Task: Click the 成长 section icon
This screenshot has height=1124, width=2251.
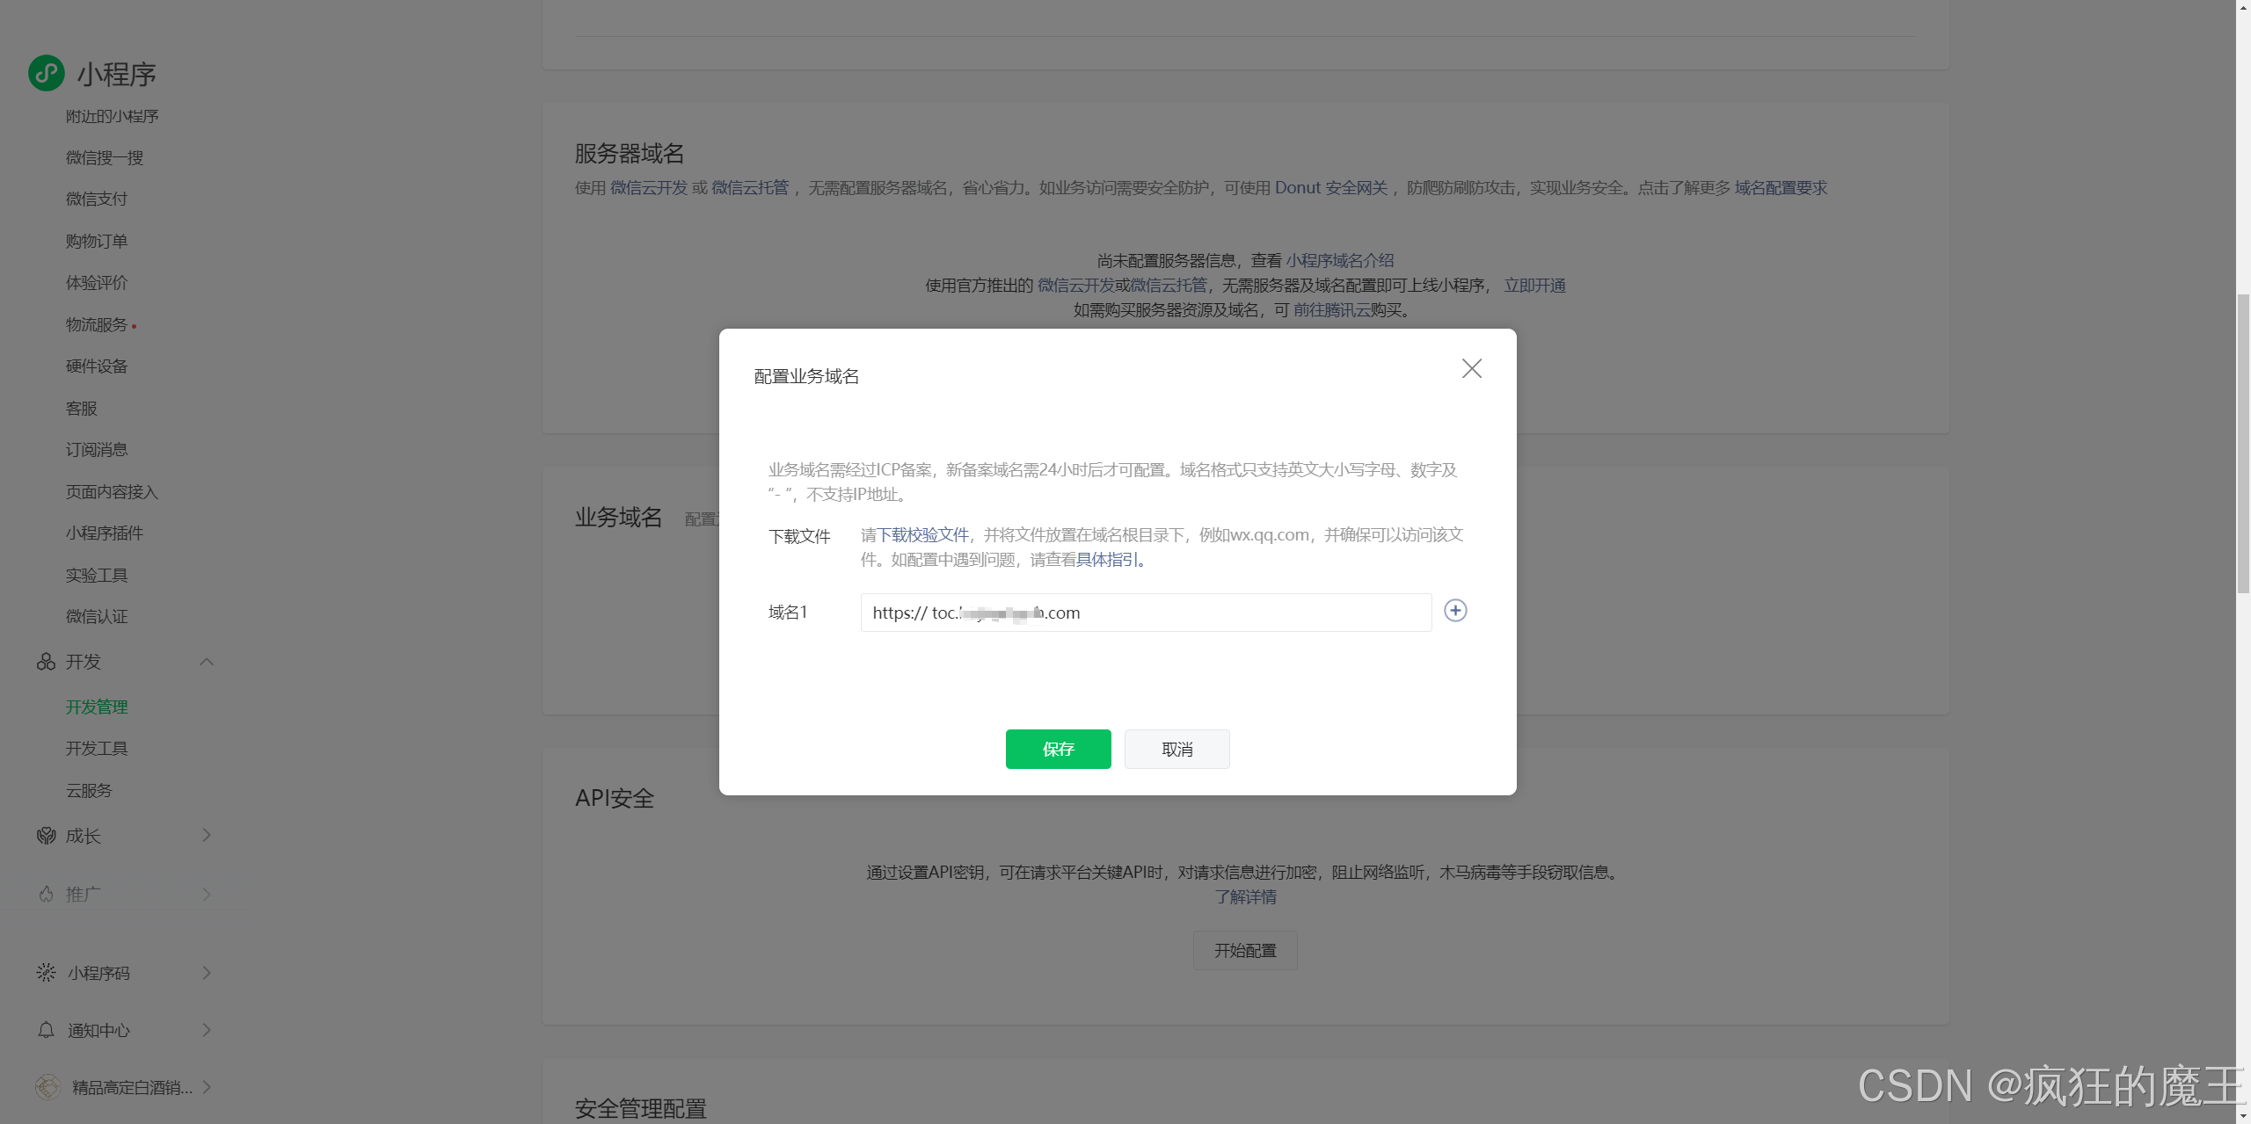Action: pyautogui.click(x=46, y=836)
